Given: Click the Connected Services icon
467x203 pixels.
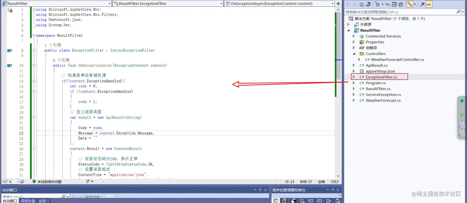Looking at the screenshot, I should click(362, 36).
